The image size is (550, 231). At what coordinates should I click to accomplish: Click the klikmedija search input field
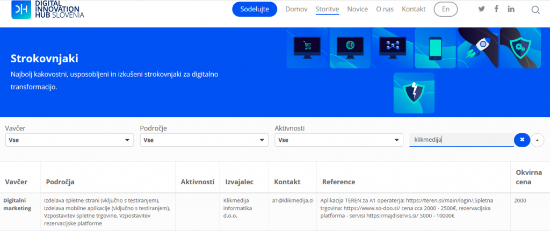tap(460, 140)
